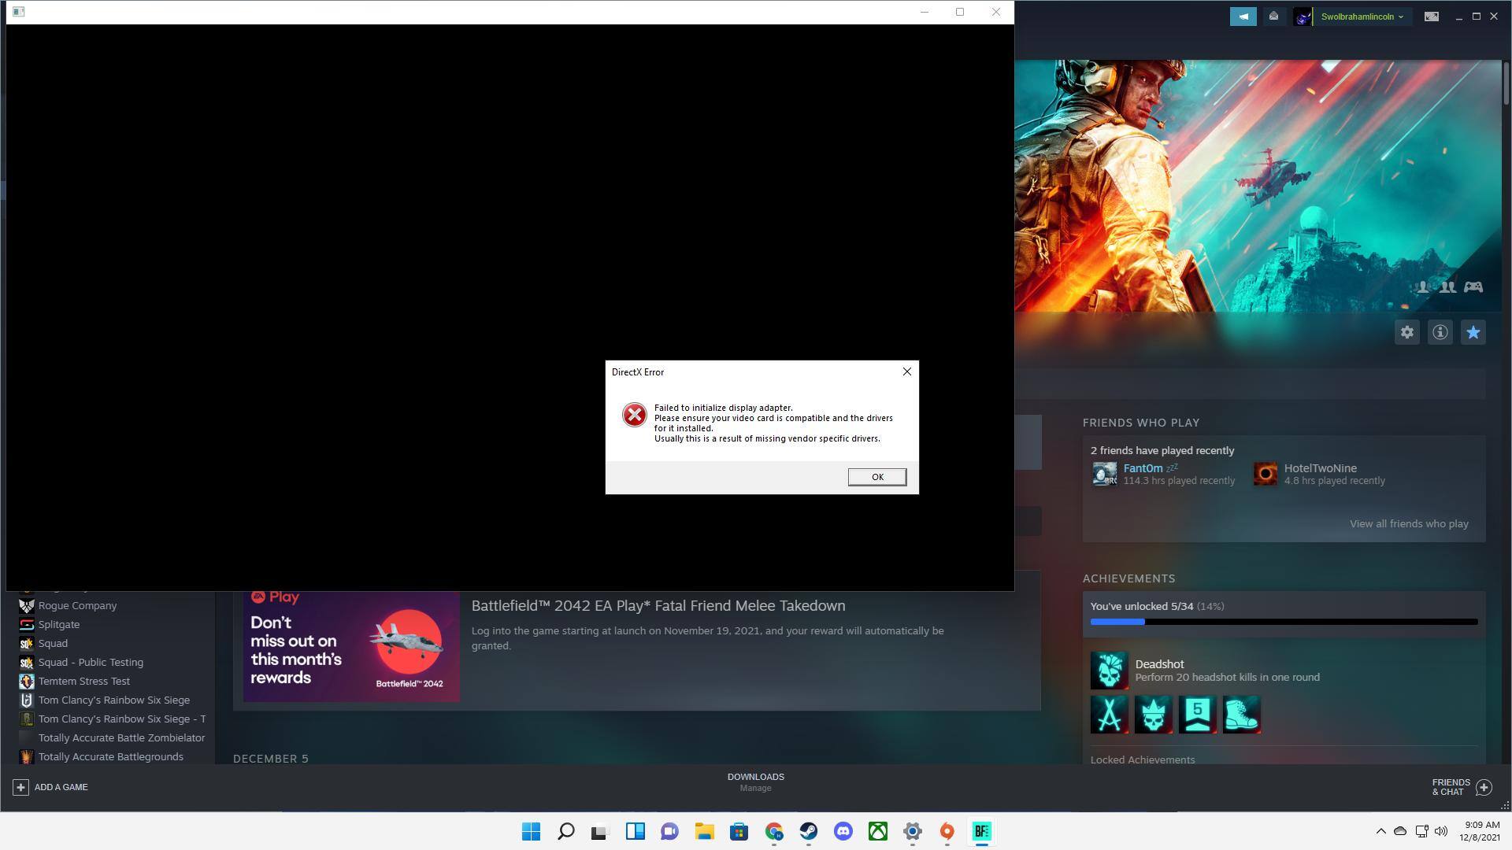Open the game info icon

pyautogui.click(x=1440, y=332)
